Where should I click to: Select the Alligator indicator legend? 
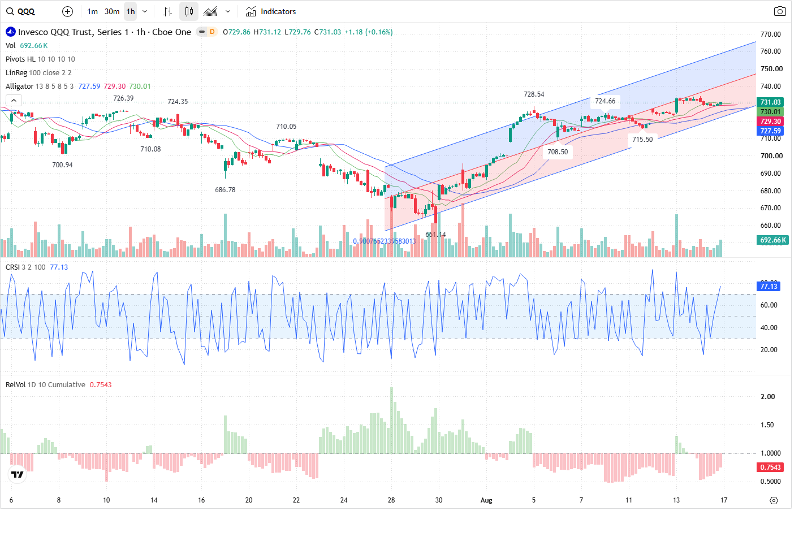[40, 86]
